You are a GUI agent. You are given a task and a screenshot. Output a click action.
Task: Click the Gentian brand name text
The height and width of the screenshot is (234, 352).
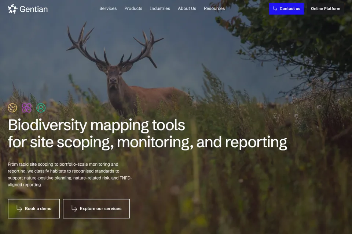point(34,9)
